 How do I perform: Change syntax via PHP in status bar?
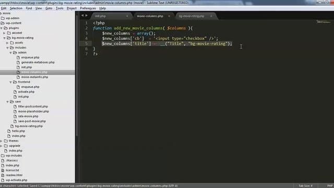click(330, 186)
